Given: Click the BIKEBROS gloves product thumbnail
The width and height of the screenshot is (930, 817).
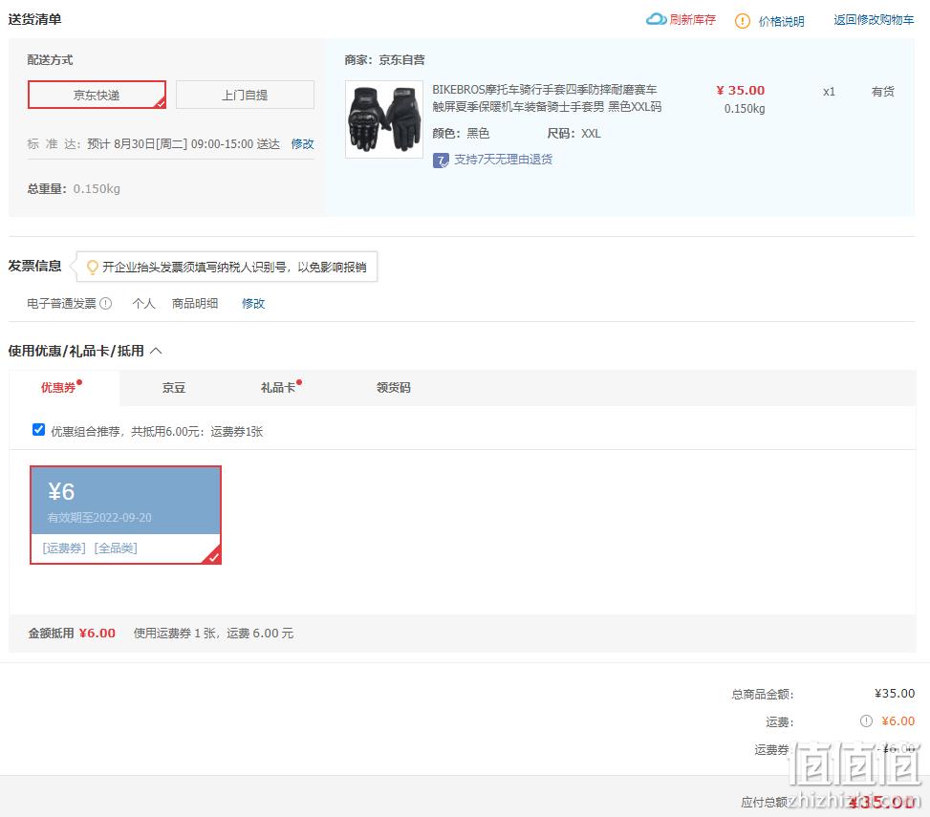Looking at the screenshot, I should point(384,119).
